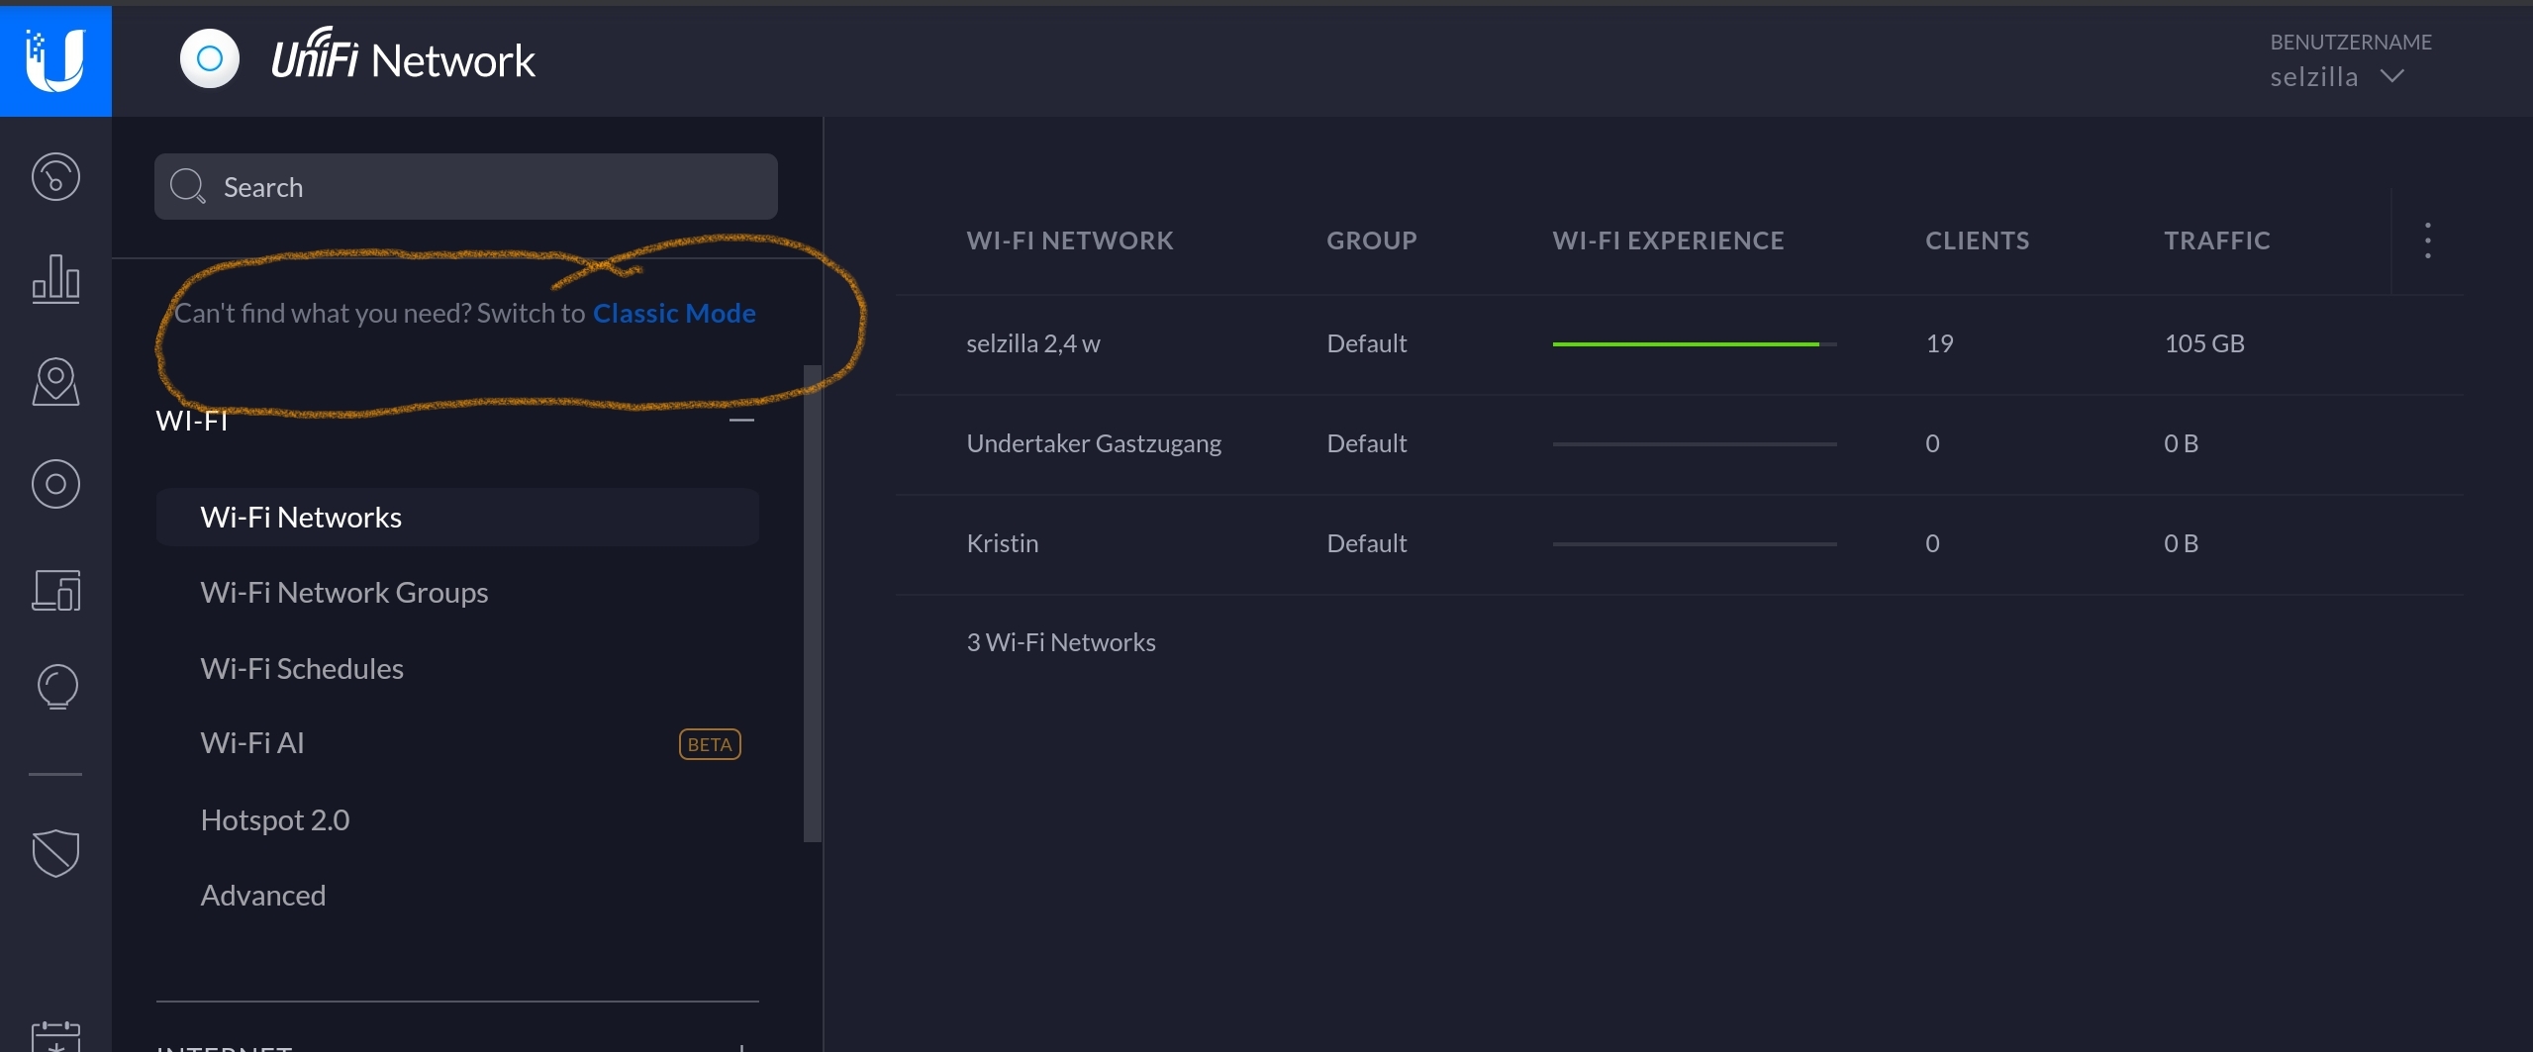Open Advanced Wi-Fi settings
Image resolution: width=2533 pixels, height=1052 pixels.
[x=263, y=896]
